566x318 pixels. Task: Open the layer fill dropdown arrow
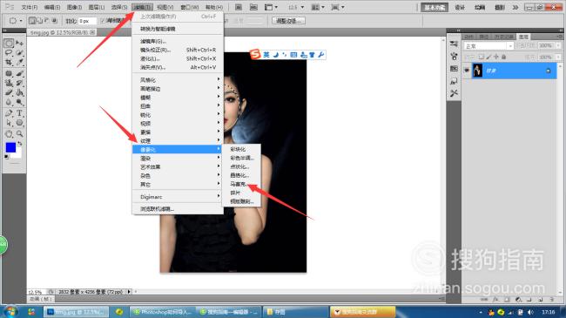tap(558, 58)
